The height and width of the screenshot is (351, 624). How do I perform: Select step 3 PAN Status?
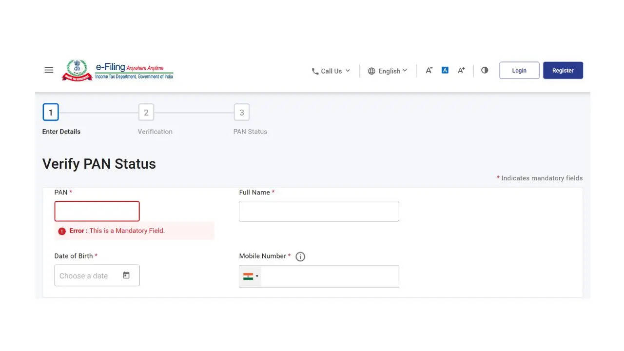click(242, 113)
